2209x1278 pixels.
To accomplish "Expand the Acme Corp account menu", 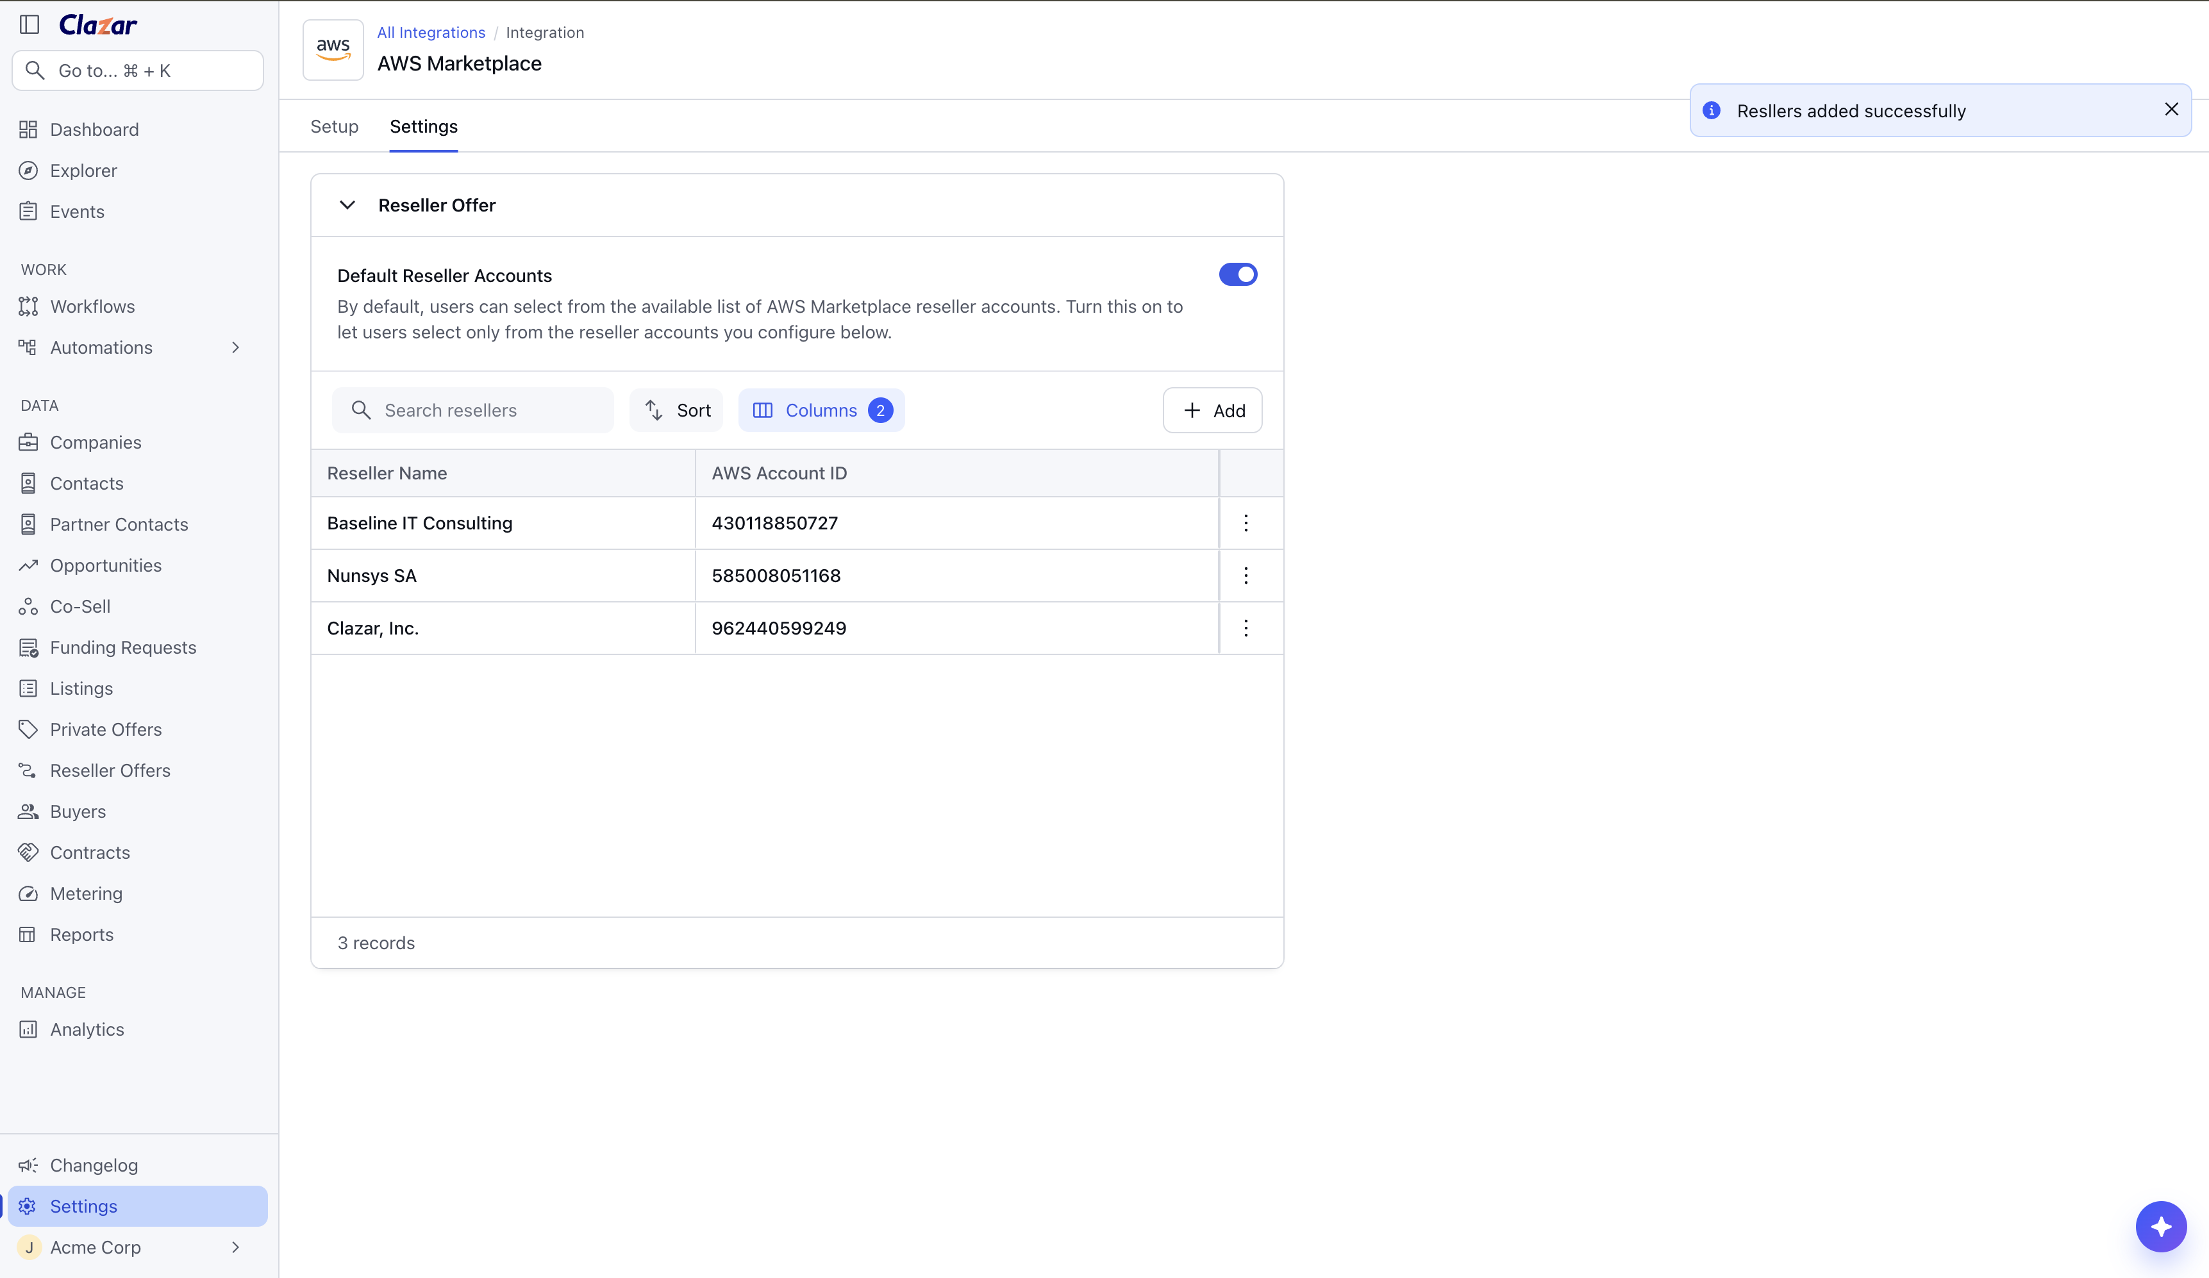I will click(x=235, y=1247).
